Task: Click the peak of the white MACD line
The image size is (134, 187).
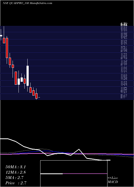Action: (79, 149)
